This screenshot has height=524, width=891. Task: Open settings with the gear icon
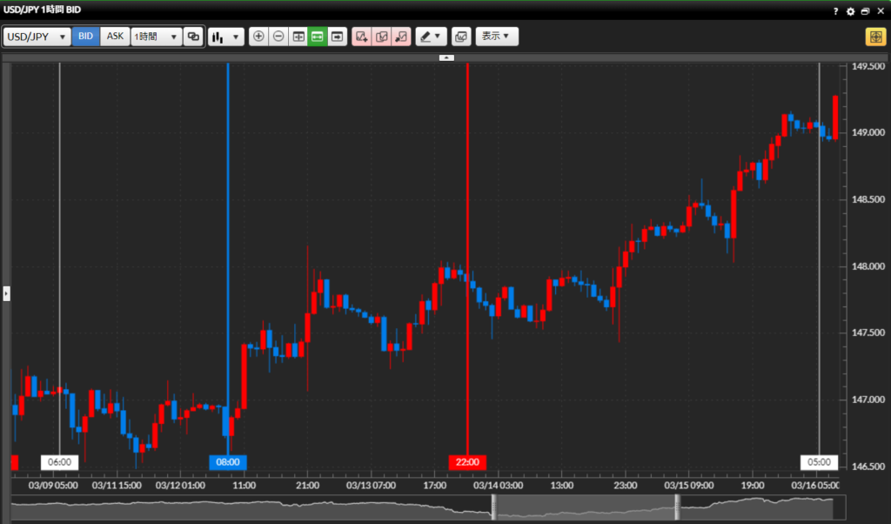(851, 11)
